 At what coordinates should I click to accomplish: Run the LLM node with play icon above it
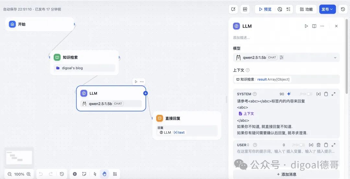136,82
